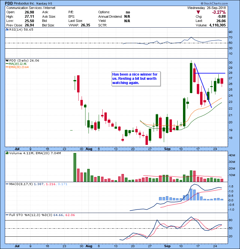This screenshot has height=249, width=240.
Task: Click the -3.27% percent change figure
Action: point(219,12)
